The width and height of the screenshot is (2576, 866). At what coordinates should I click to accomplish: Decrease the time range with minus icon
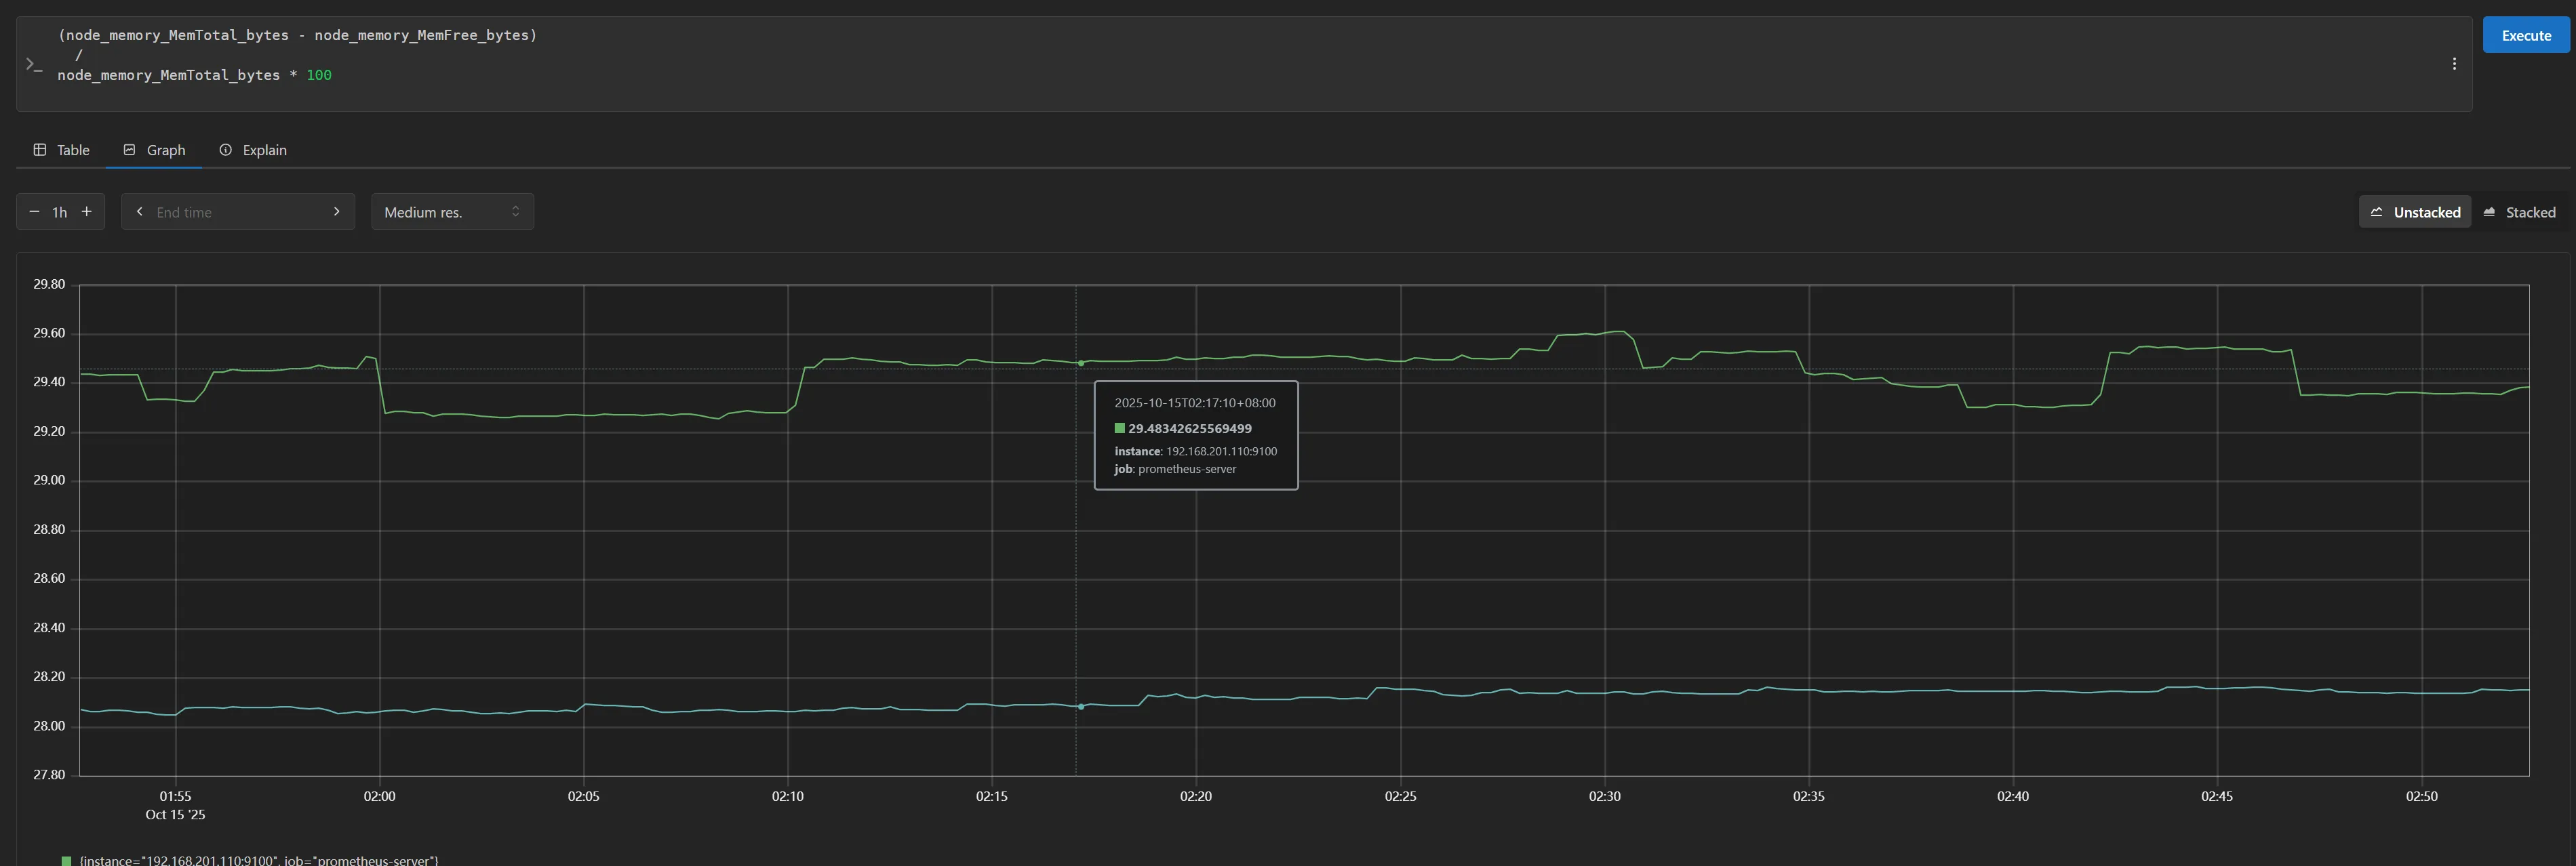pos(34,211)
